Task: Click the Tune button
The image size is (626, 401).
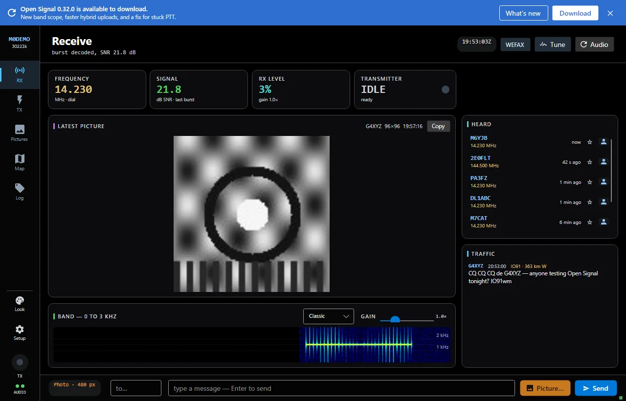Action: pyautogui.click(x=553, y=45)
